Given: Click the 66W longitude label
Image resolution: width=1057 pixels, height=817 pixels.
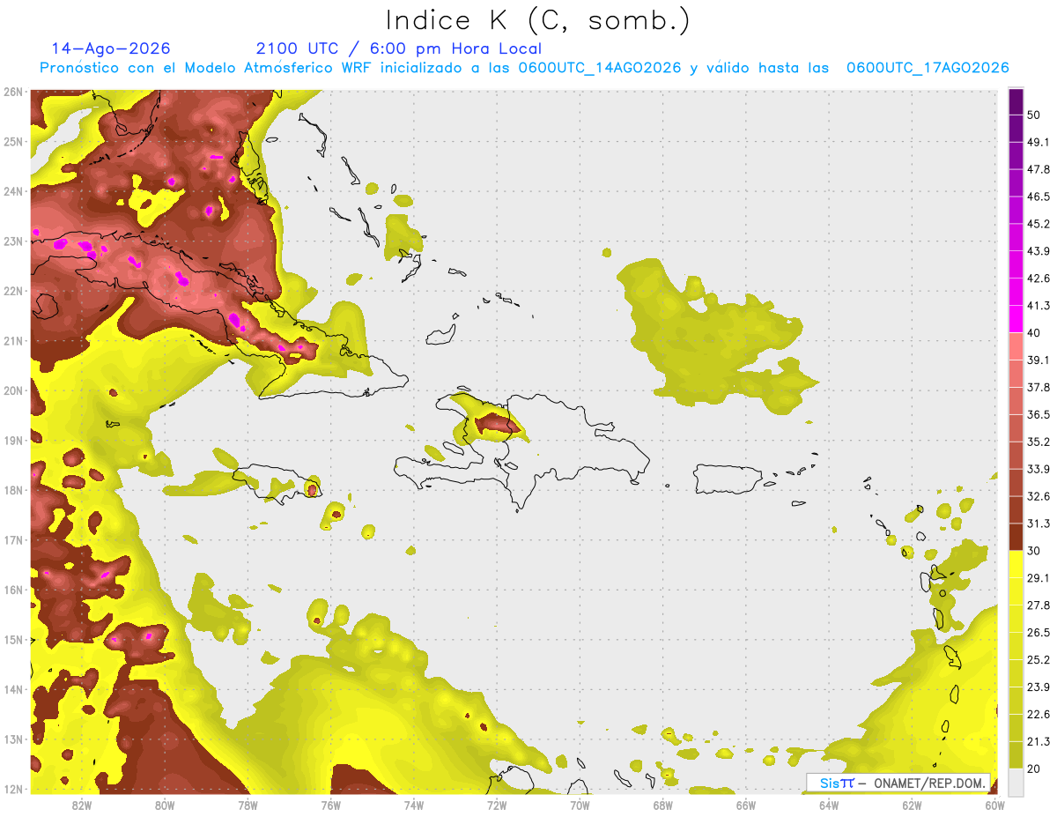Looking at the screenshot, I should [746, 805].
